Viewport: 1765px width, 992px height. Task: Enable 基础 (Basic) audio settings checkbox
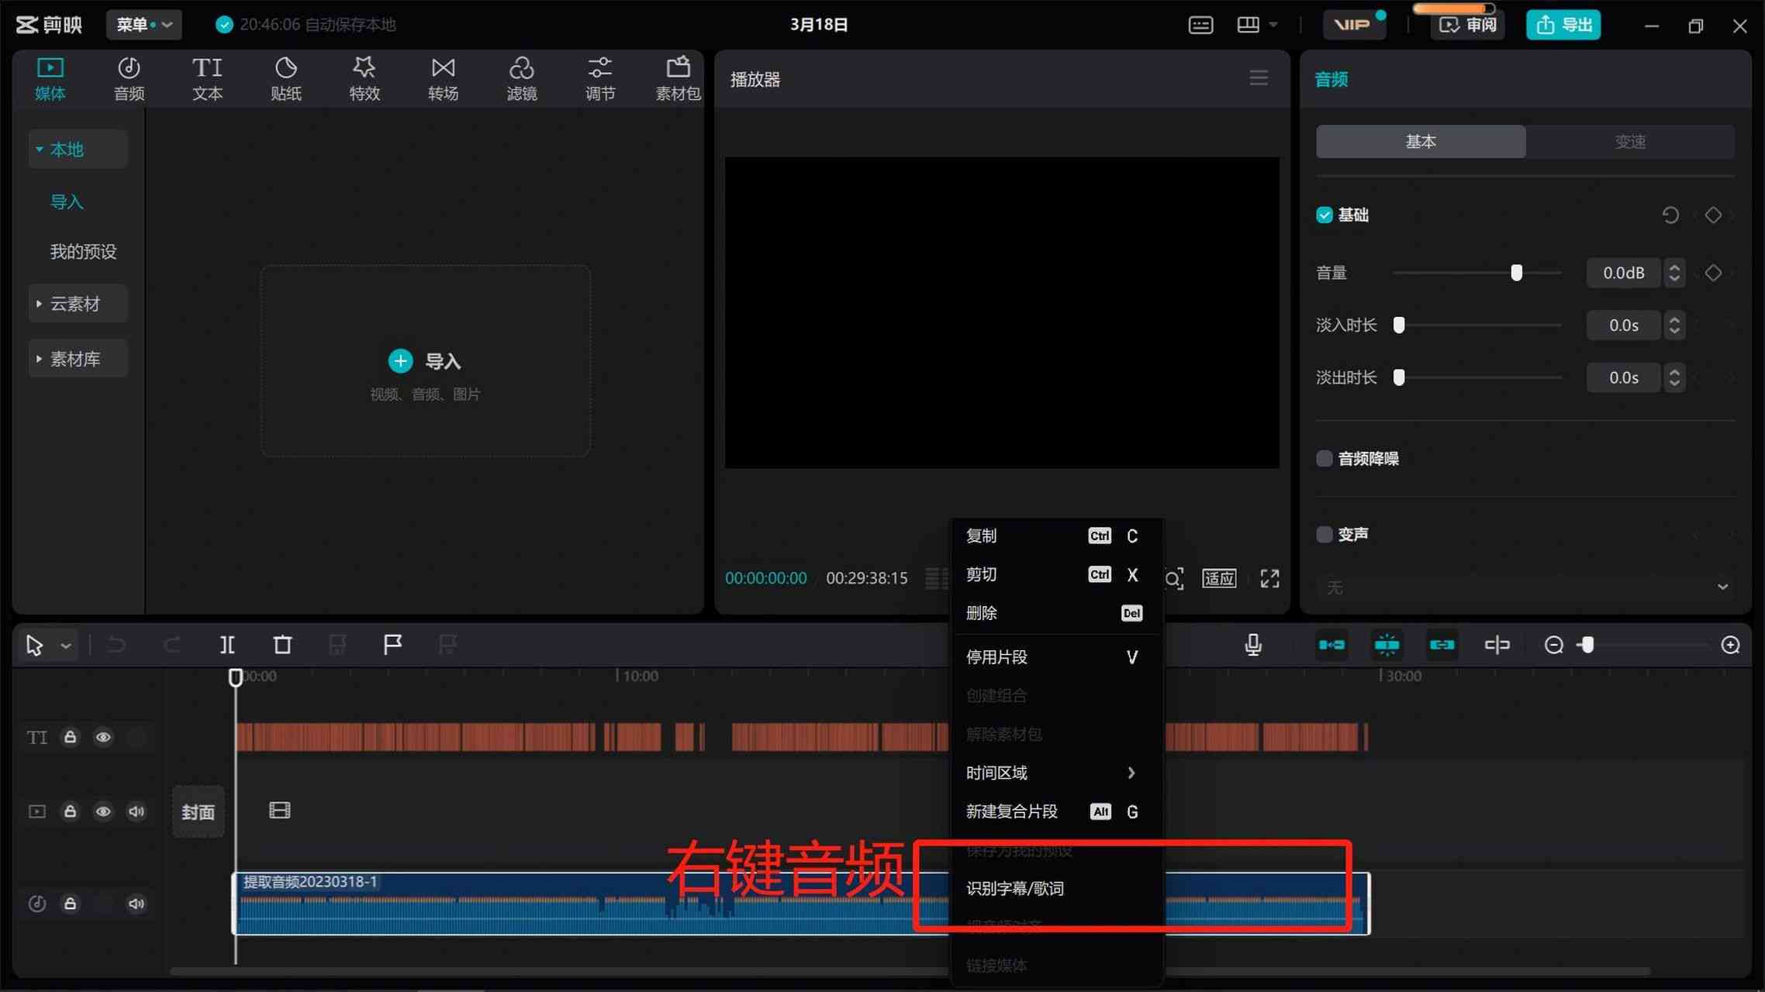point(1325,215)
